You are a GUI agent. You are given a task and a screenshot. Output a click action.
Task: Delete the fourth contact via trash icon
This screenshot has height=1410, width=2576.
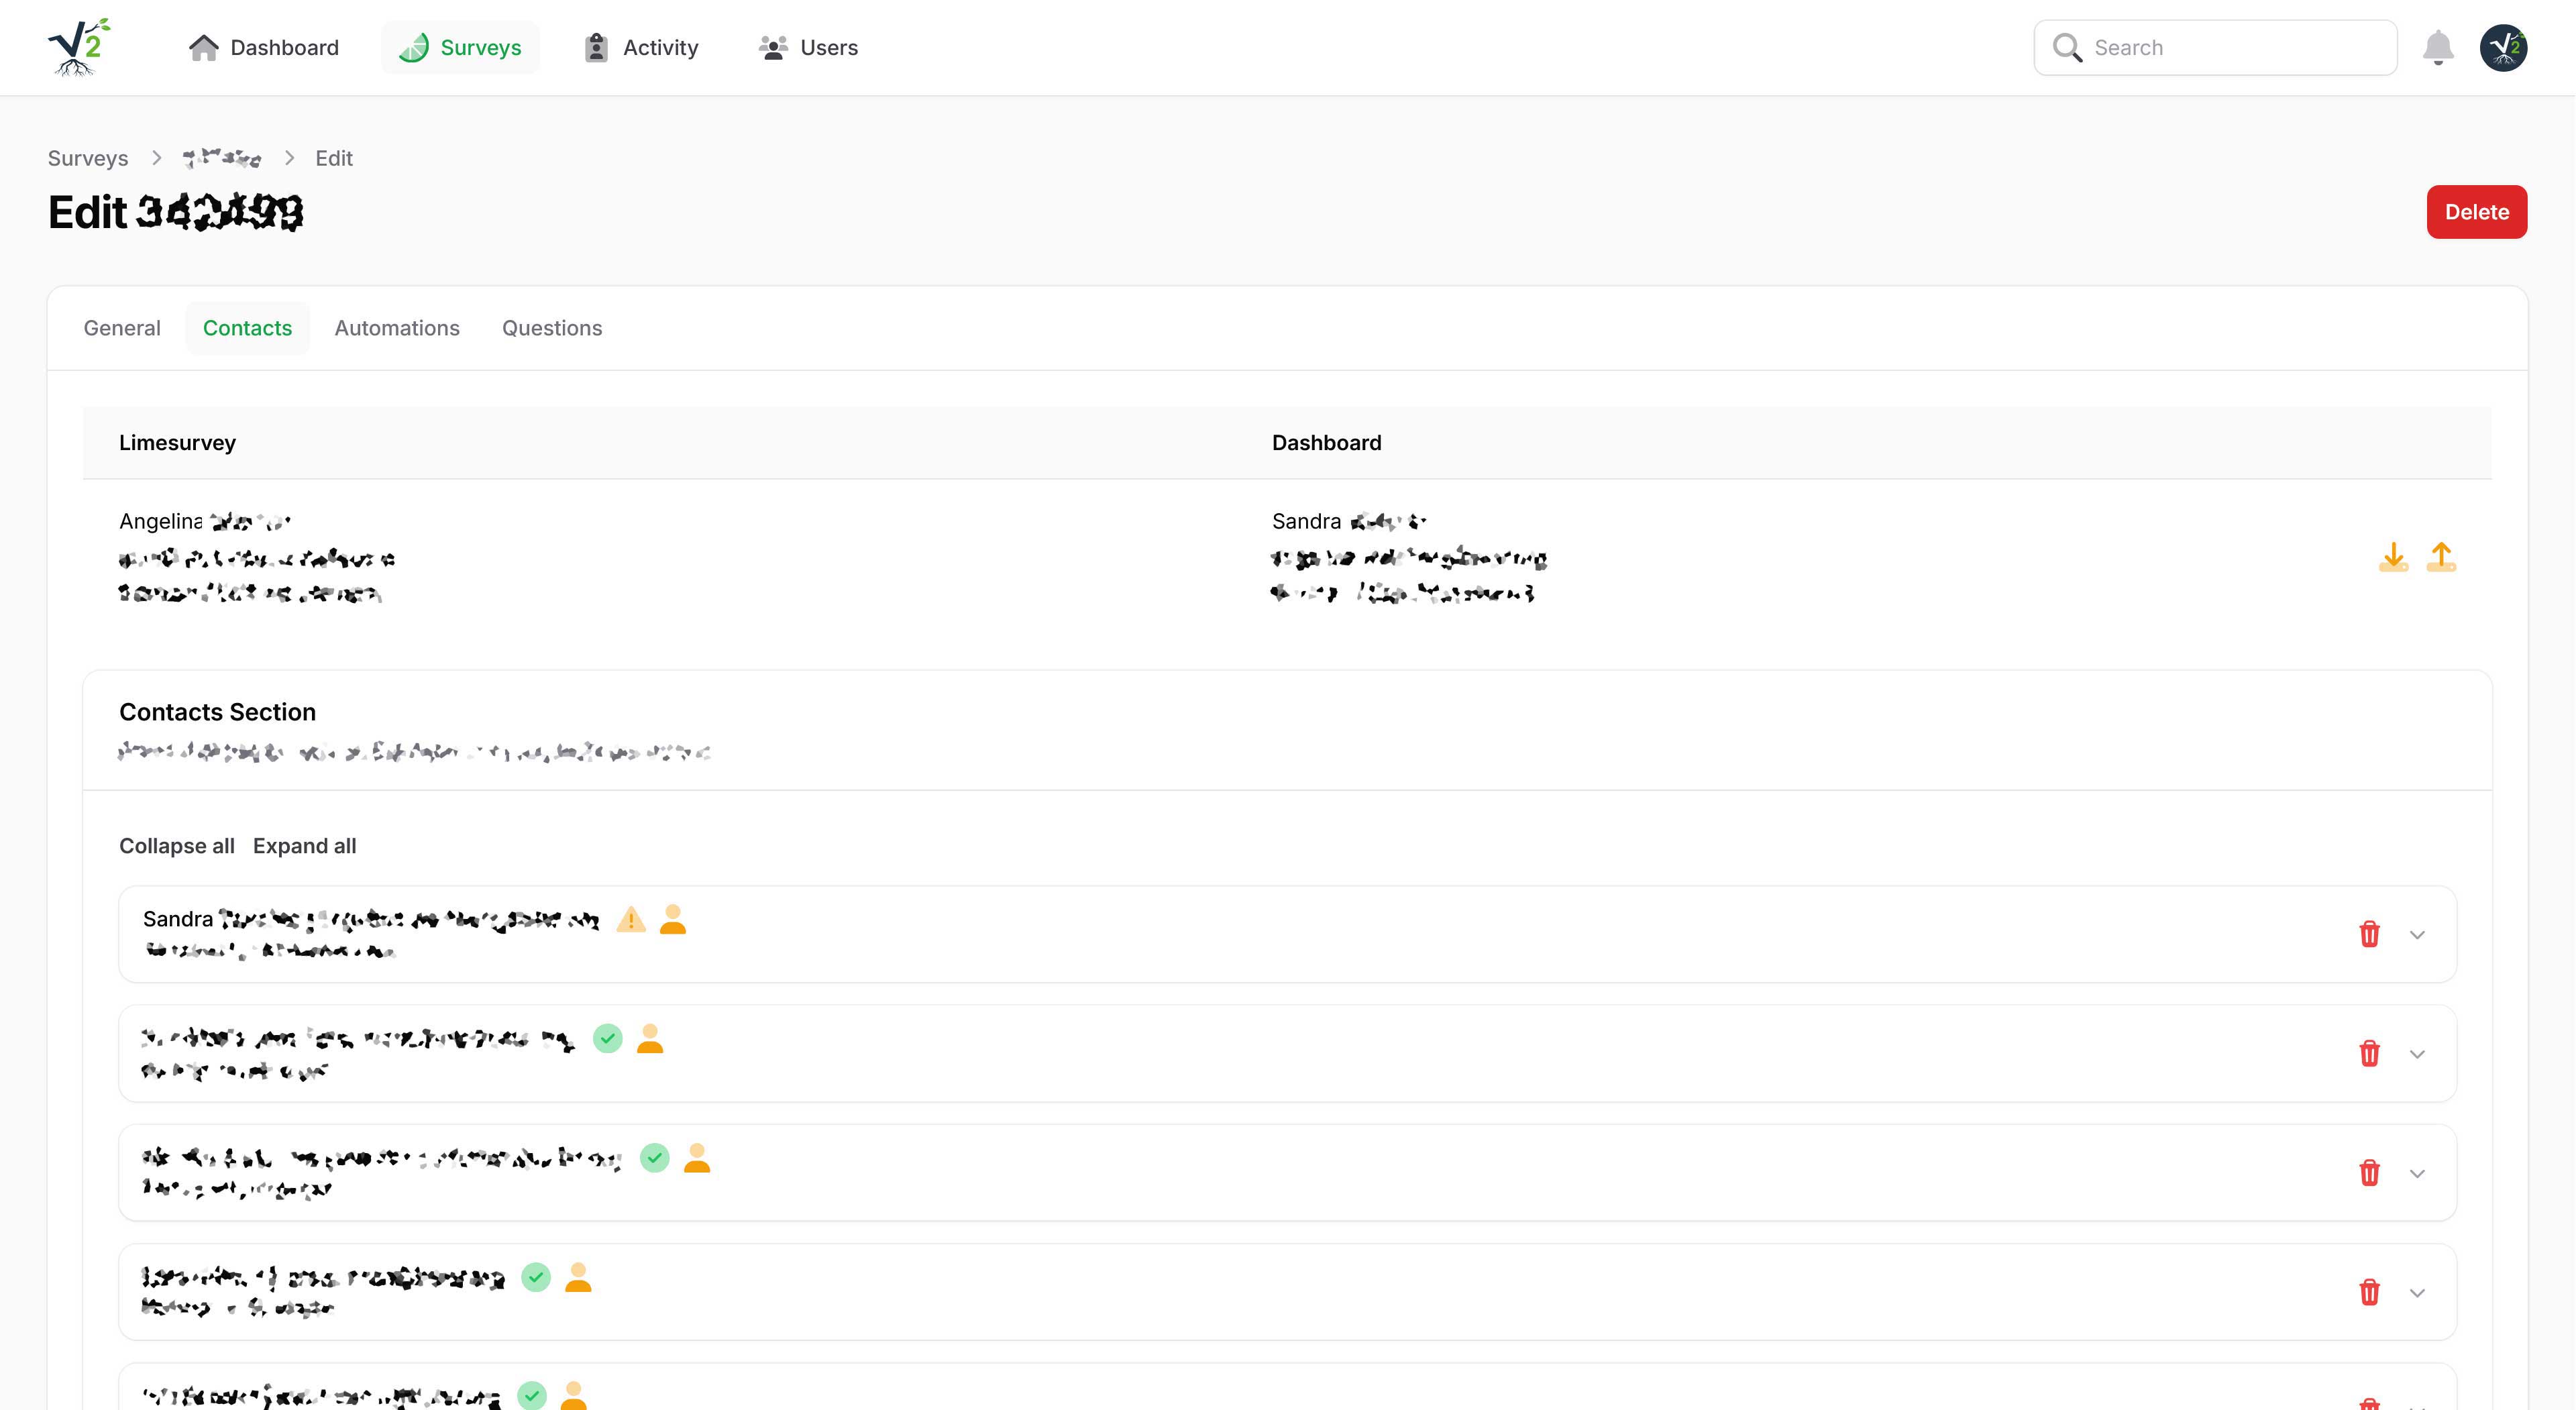point(2369,1292)
